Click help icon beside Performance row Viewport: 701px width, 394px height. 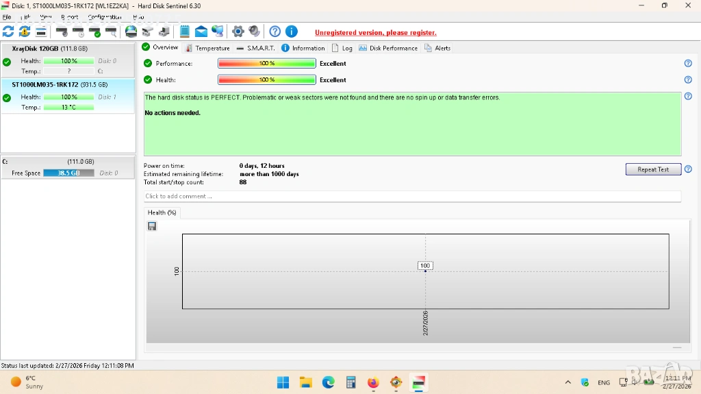(688, 63)
